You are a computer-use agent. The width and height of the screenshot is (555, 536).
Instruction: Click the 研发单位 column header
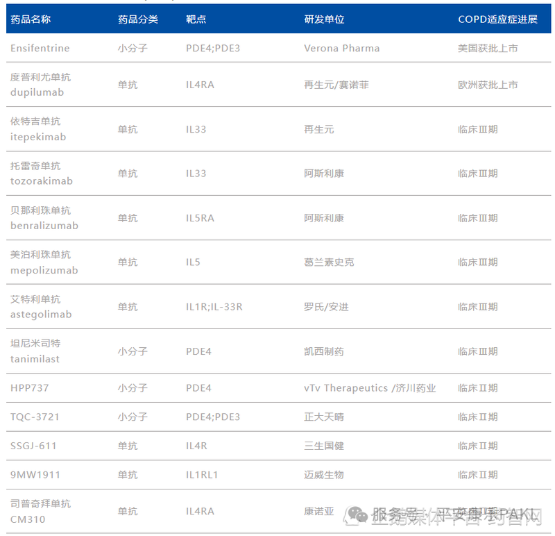(x=324, y=19)
